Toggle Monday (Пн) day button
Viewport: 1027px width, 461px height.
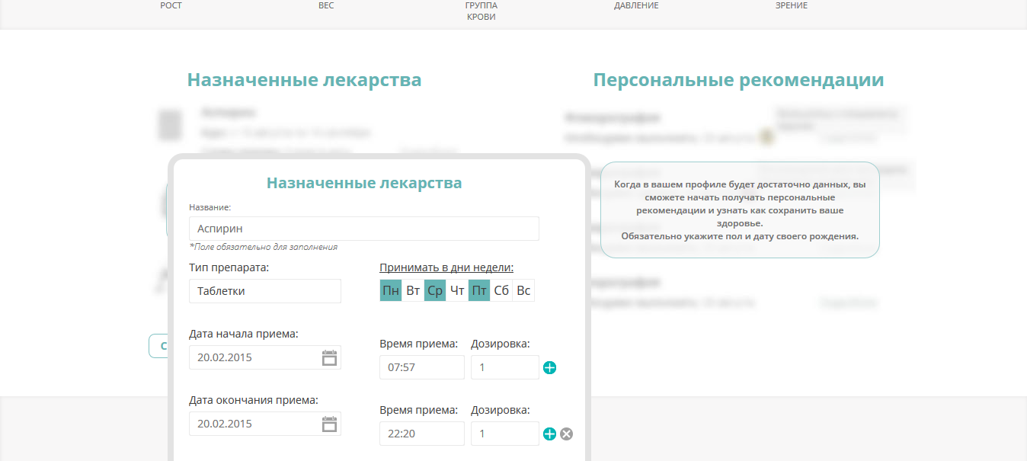coord(391,290)
